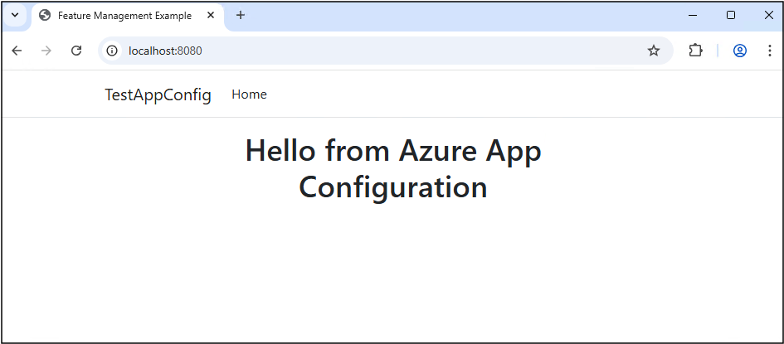The height and width of the screenshot is (344, 784).
Task: Click the globe favicon on the tab
Action: [45, 16]
